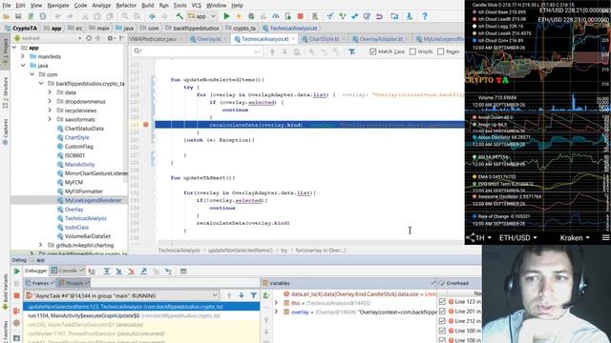
Task: Select the run:1104 MainActivity stack frame
Action: coord(141,315)
